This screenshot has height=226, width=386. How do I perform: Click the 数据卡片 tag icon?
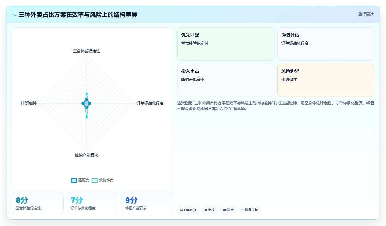pyautogui.click(x=243, y=210)
